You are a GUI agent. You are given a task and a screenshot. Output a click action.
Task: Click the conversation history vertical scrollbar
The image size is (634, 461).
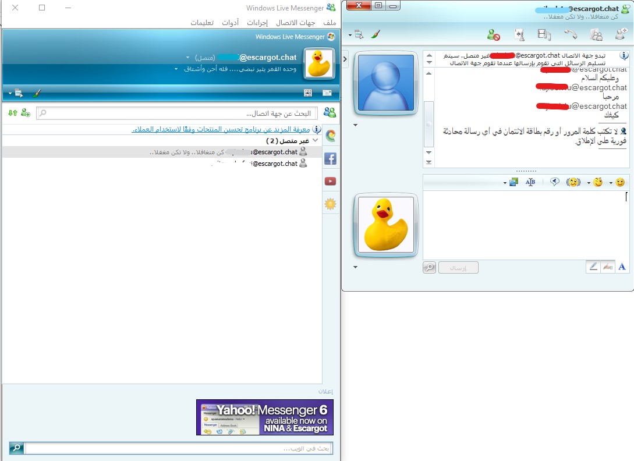pyautogui.click(x=428, y=117)
